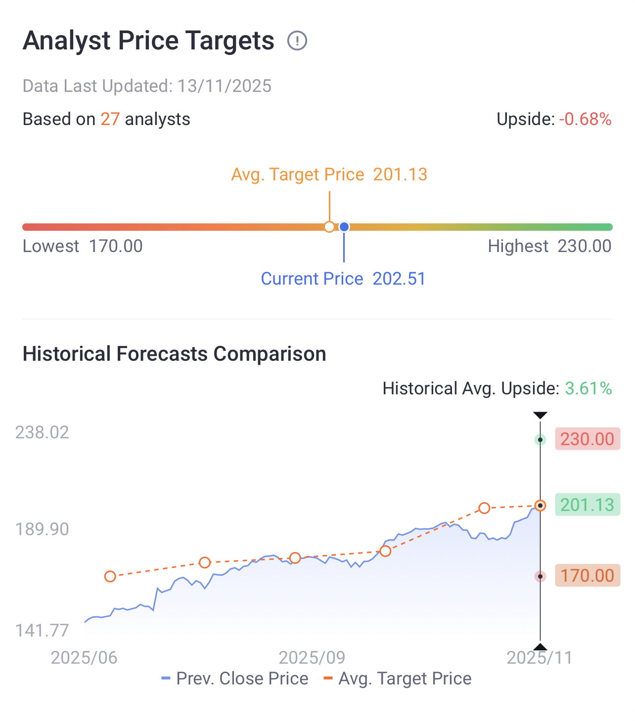Click the blue current price slider marker
Screen dimensions: 635x721
[344, 227]
